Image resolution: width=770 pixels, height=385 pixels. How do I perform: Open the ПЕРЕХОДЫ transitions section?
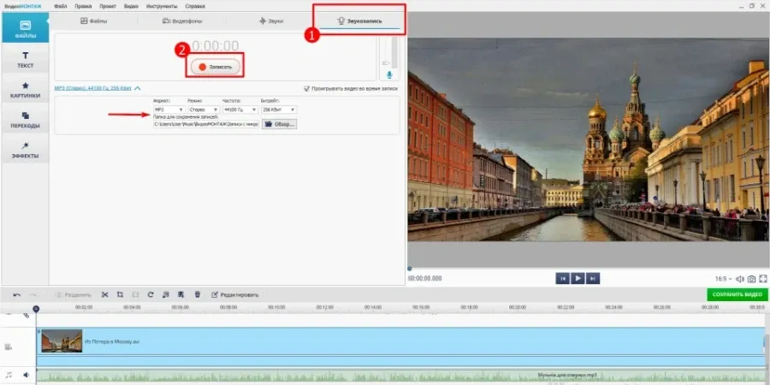[25, 120]
